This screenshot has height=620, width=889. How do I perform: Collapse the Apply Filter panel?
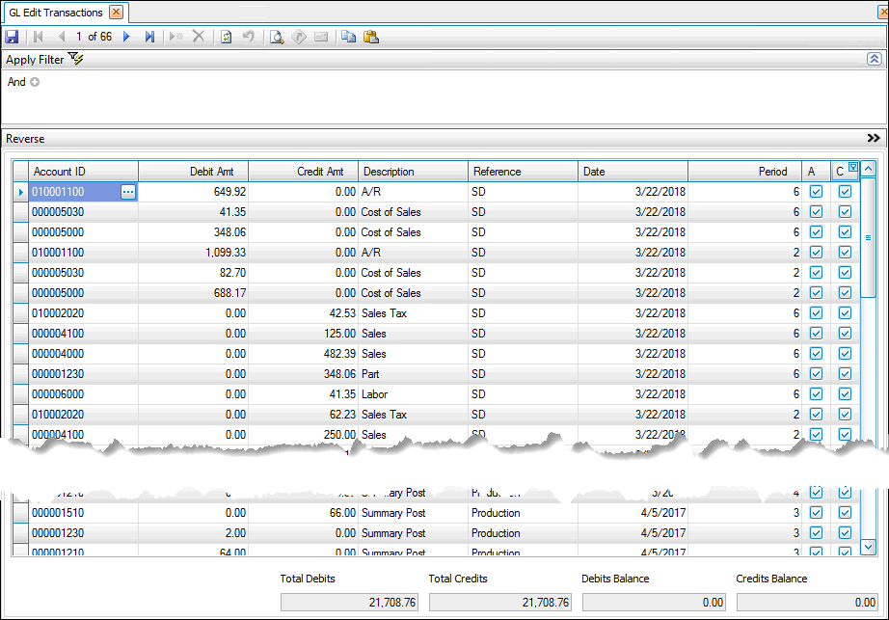[874, 59]
